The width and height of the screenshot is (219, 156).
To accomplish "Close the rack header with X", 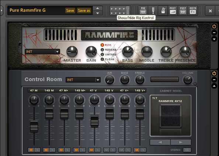I will pos(210,11).
